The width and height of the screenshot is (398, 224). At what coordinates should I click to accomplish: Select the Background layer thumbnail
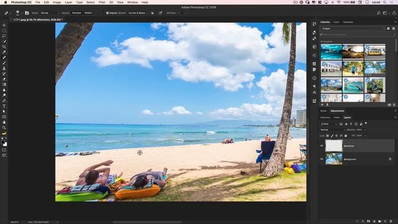point(334,159)
